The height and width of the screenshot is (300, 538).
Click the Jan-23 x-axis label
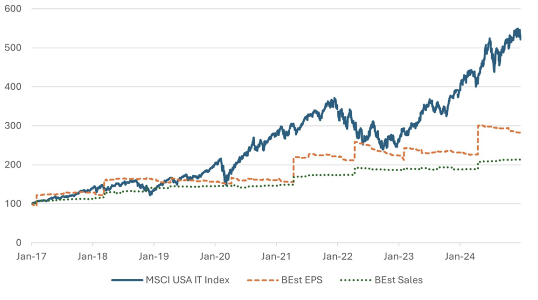click(398, 258)
